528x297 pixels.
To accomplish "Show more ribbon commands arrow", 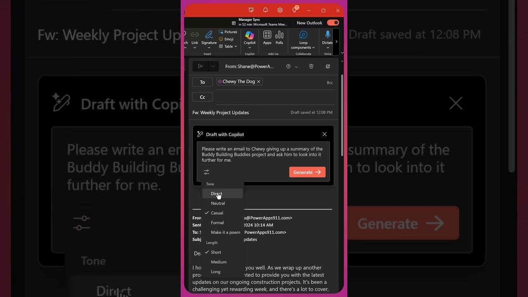I will 336,42.
